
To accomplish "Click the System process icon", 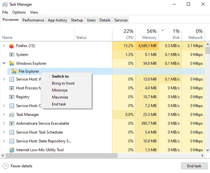I will tap(12, 55).
